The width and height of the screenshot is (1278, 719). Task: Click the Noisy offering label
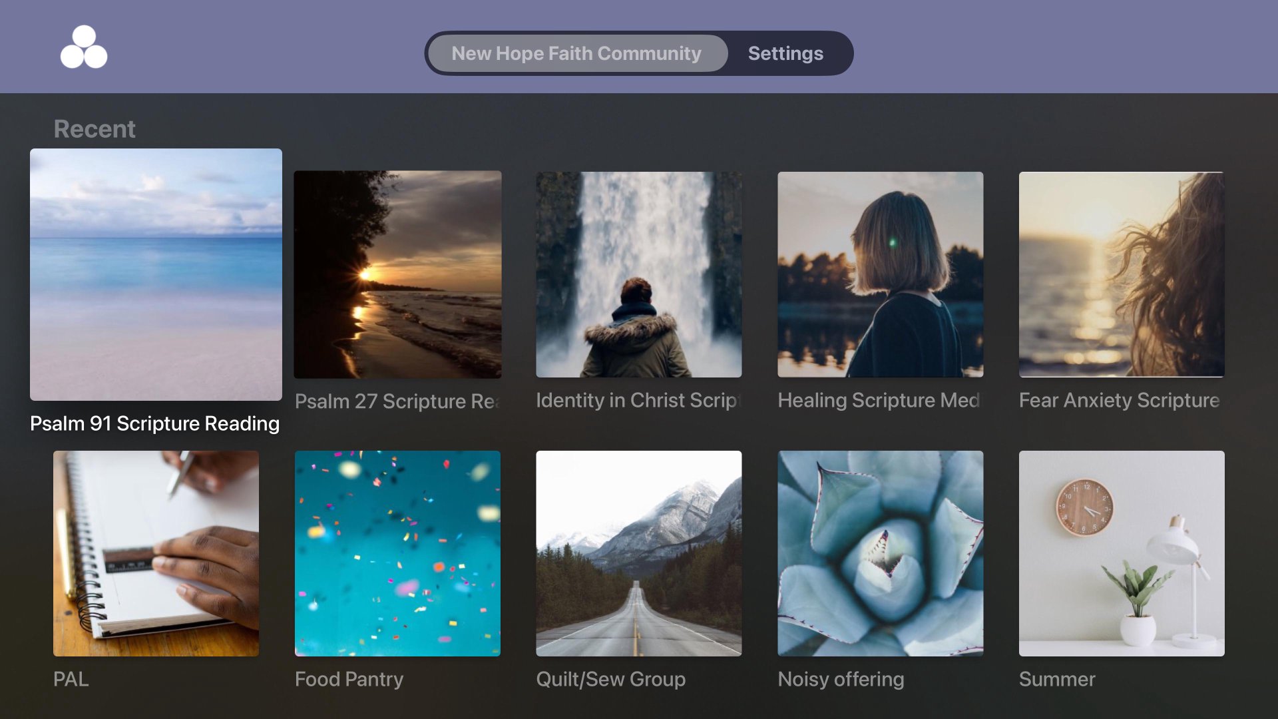click(841, 679)
